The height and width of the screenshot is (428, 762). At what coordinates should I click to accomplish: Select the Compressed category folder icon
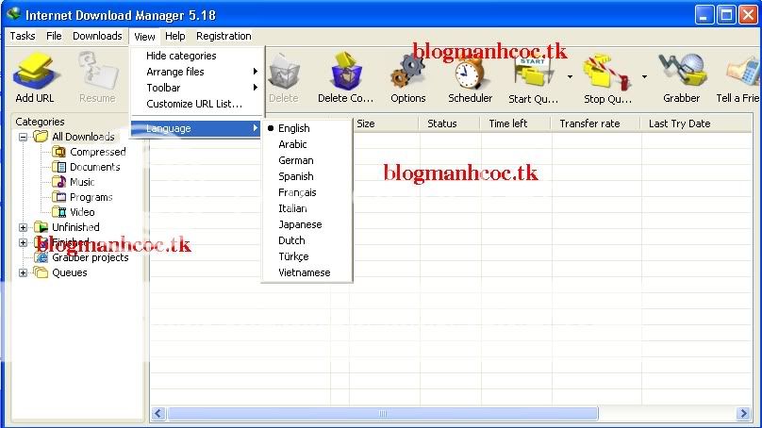coord(58,152)
